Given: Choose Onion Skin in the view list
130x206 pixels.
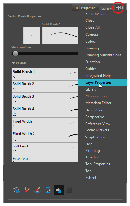Looking at the screenshot, I should tap(94, 110).
